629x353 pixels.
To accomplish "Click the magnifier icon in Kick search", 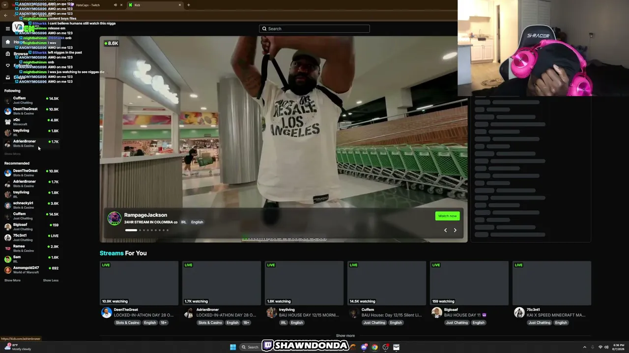I will point(264,28).
